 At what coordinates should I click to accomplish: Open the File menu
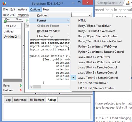pyautogui.click(x=5, y=9)
